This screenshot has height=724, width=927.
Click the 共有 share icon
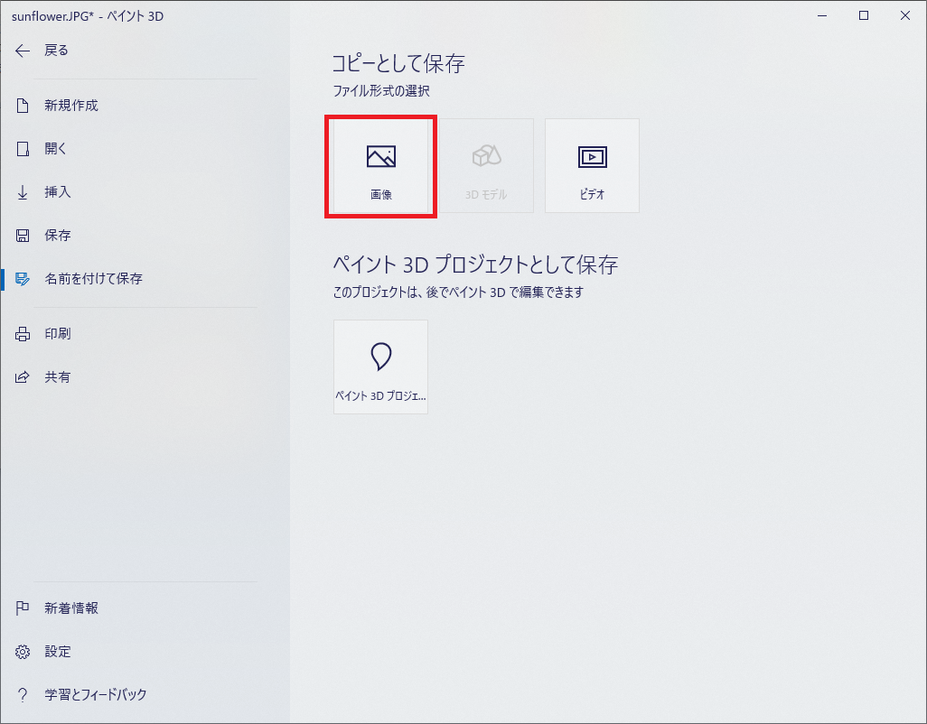[22, 376]
